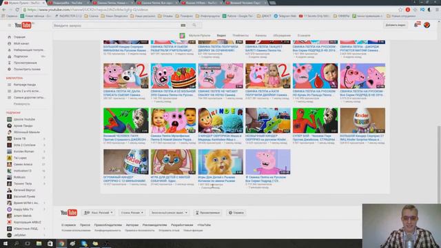Click the browser reload icon
The width and height of the screenshot is (441, 248).
tap(17, 10)
